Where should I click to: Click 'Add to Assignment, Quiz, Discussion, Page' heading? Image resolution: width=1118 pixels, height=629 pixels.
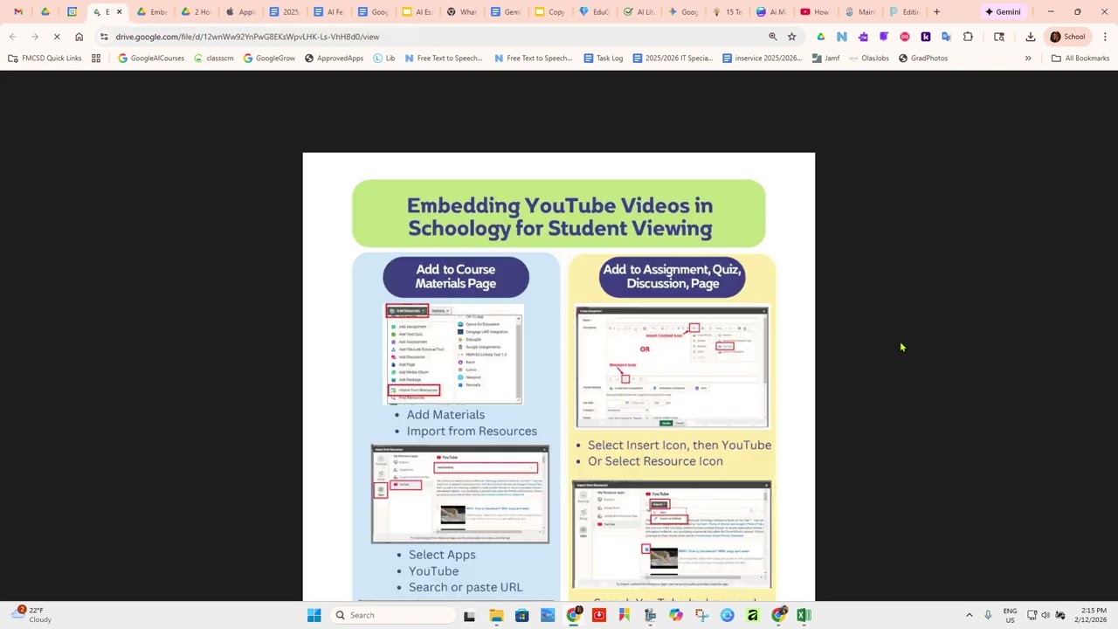tap(672, 276)
